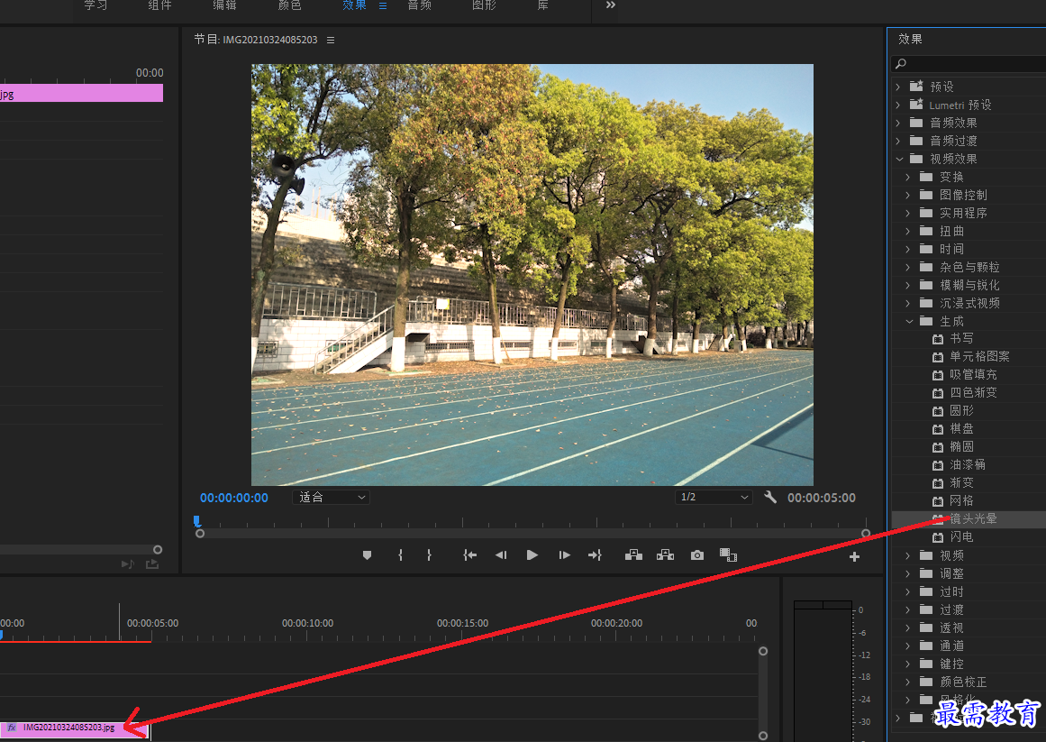This screenshot has width=1046, height=742.
Task: Select the 椭圆 effect
Action: [961, 447]
